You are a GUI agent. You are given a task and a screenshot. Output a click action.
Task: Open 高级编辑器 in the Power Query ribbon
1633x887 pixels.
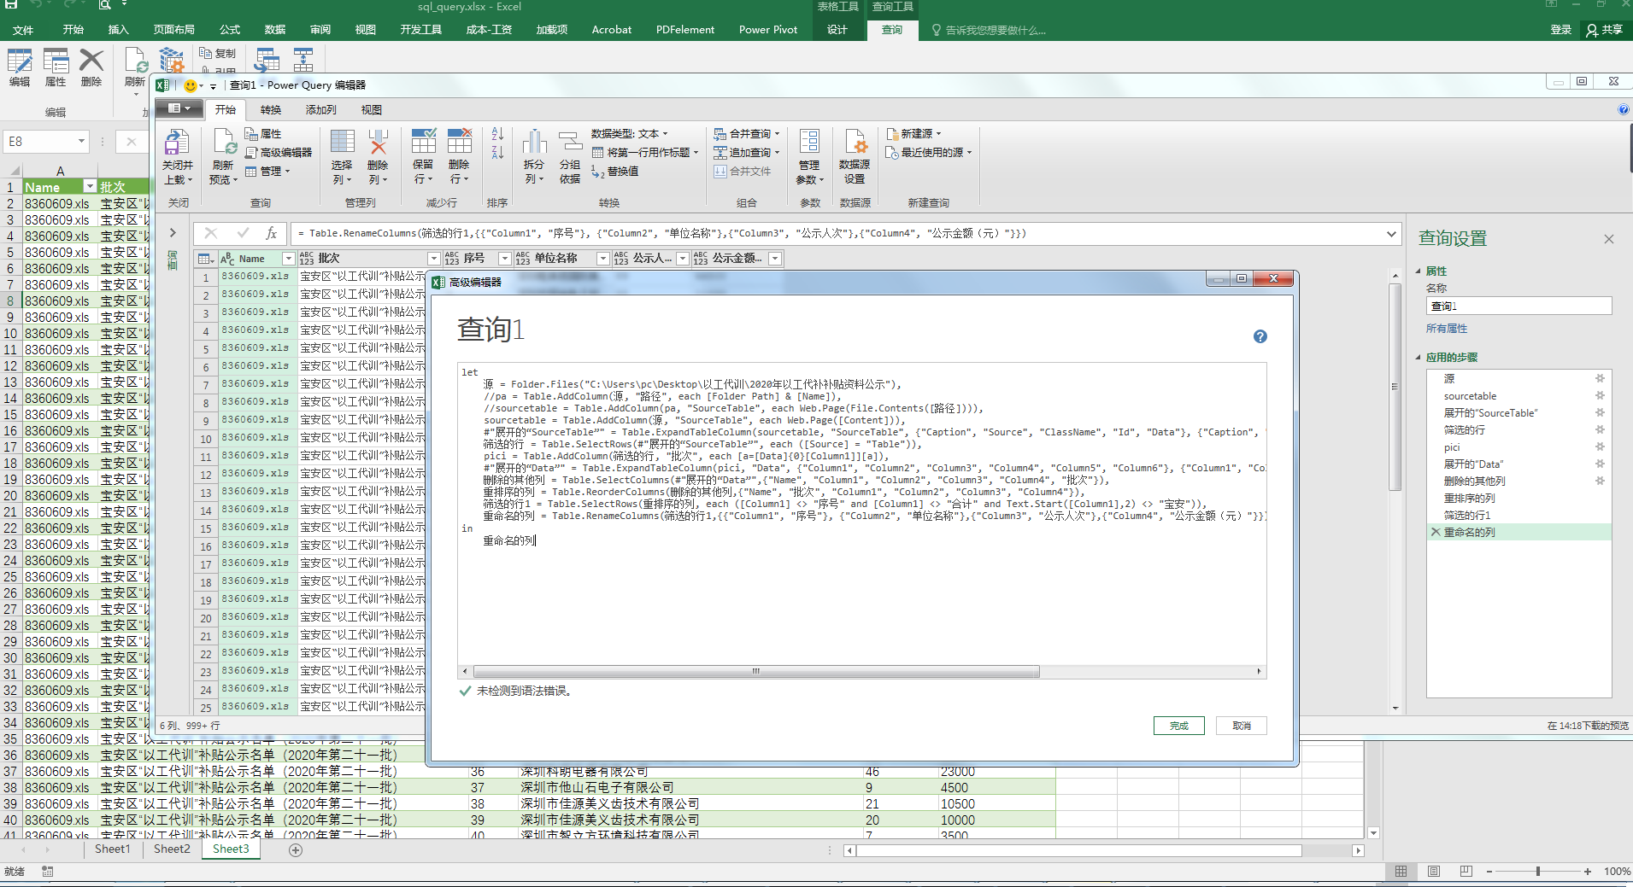(x=279, y=153)
